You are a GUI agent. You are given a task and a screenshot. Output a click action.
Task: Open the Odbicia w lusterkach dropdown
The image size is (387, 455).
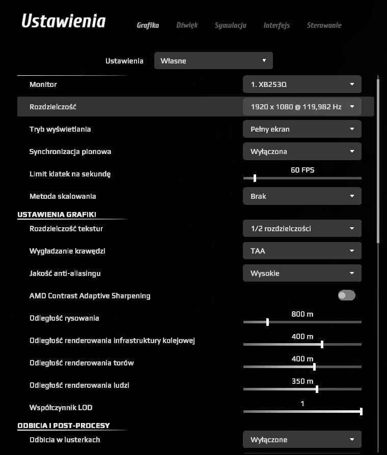pyautogui.click(x=302, y=440)
